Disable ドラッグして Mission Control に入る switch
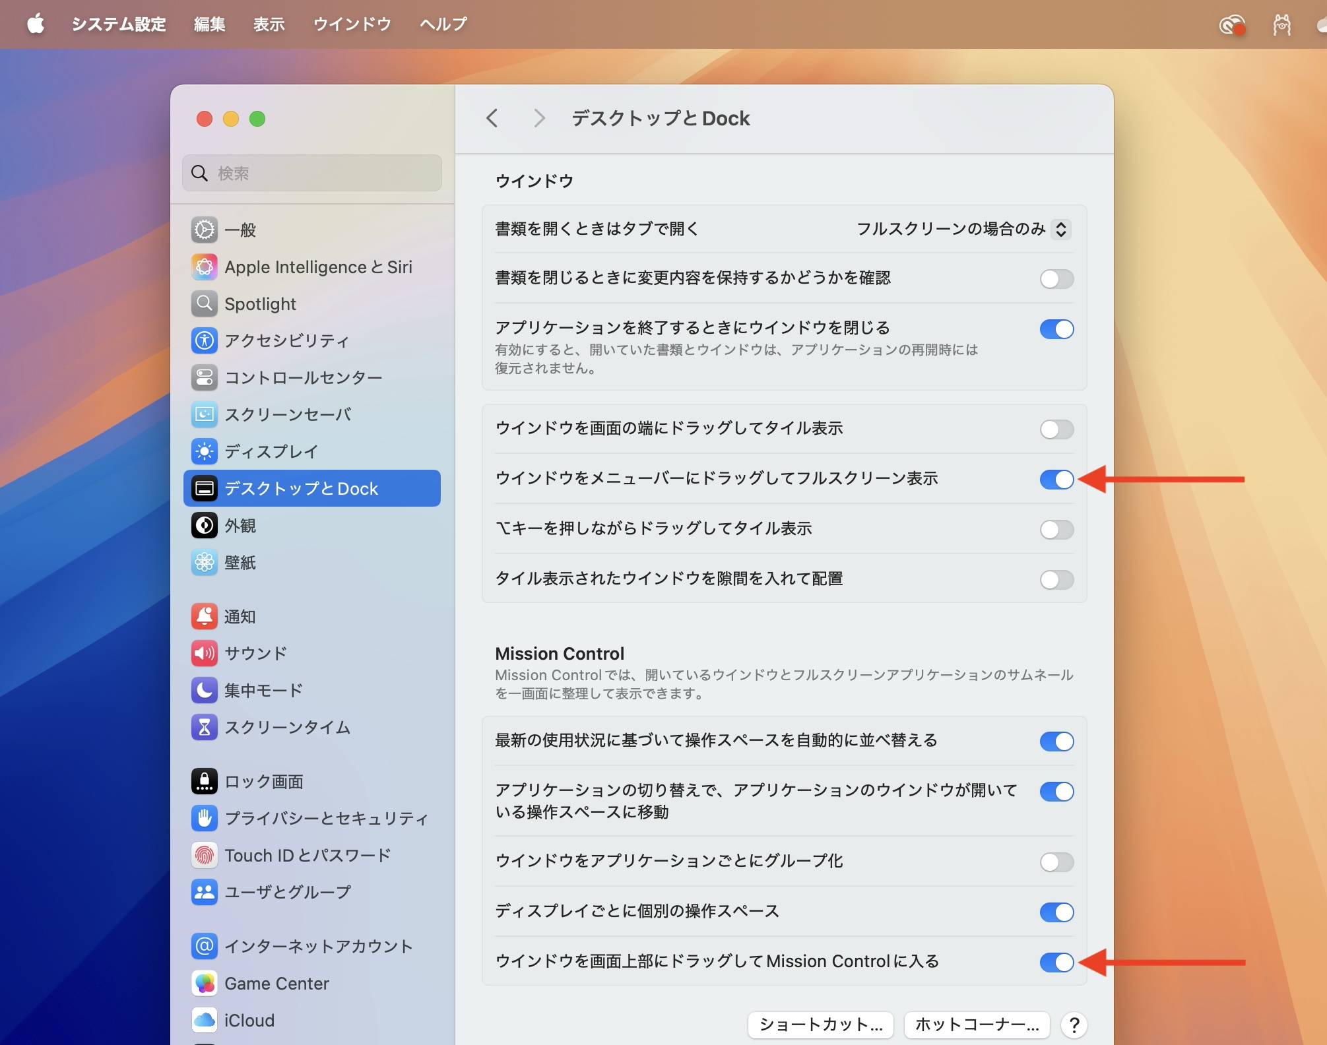This screenshot has width=1327, height=1045. pos(1056,962)
